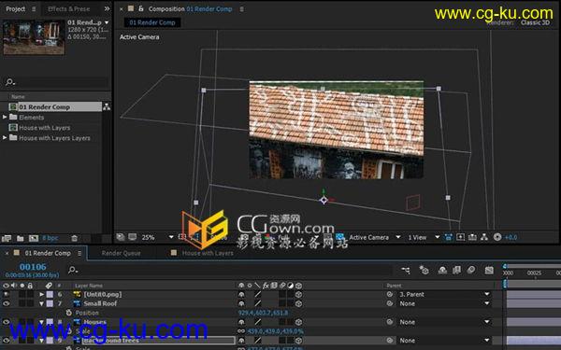Toggle the quality switch on [Untit0.png] layer
This screenshot has height=350, width=561.
point(258,294)
